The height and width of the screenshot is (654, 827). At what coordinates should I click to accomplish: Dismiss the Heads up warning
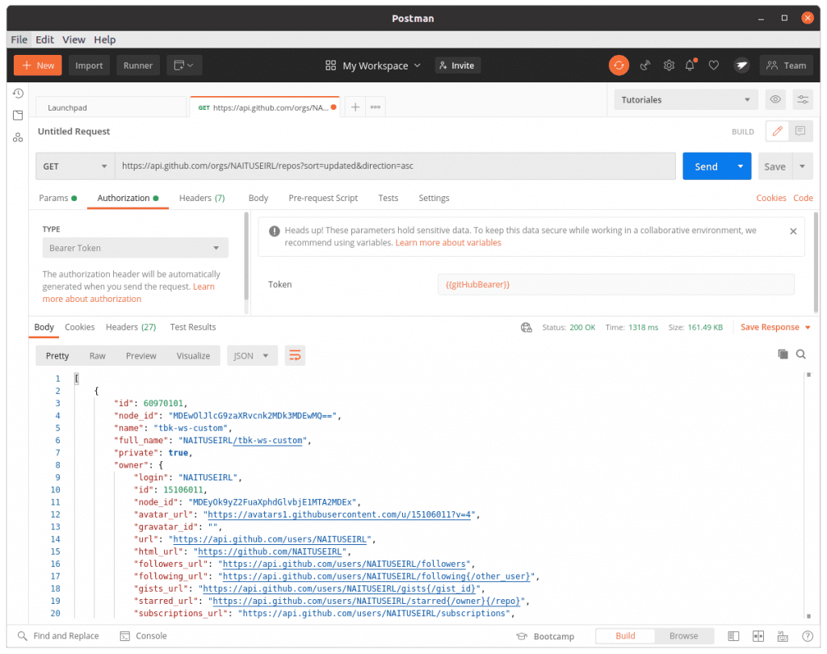(793, 232)
